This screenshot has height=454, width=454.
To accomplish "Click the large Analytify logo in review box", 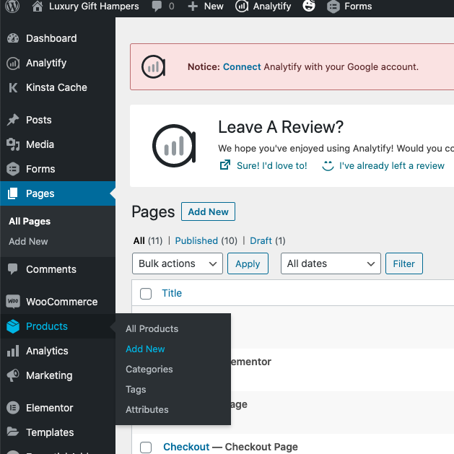I will click(174, 146).
